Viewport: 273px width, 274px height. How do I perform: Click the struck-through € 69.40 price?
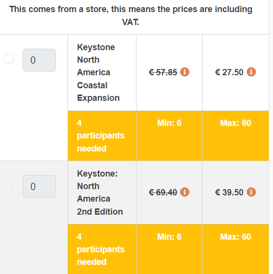coord(163,192)
